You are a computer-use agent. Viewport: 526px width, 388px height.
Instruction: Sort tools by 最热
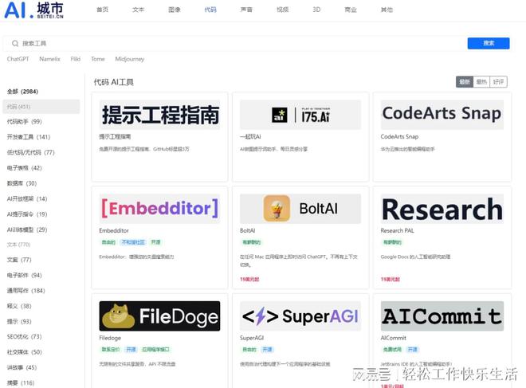pos(481,82)
